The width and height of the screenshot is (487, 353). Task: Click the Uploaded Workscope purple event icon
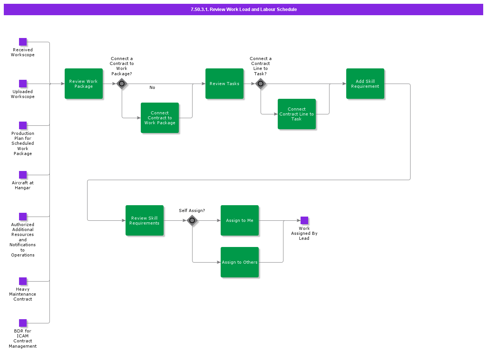coord(23,84)
